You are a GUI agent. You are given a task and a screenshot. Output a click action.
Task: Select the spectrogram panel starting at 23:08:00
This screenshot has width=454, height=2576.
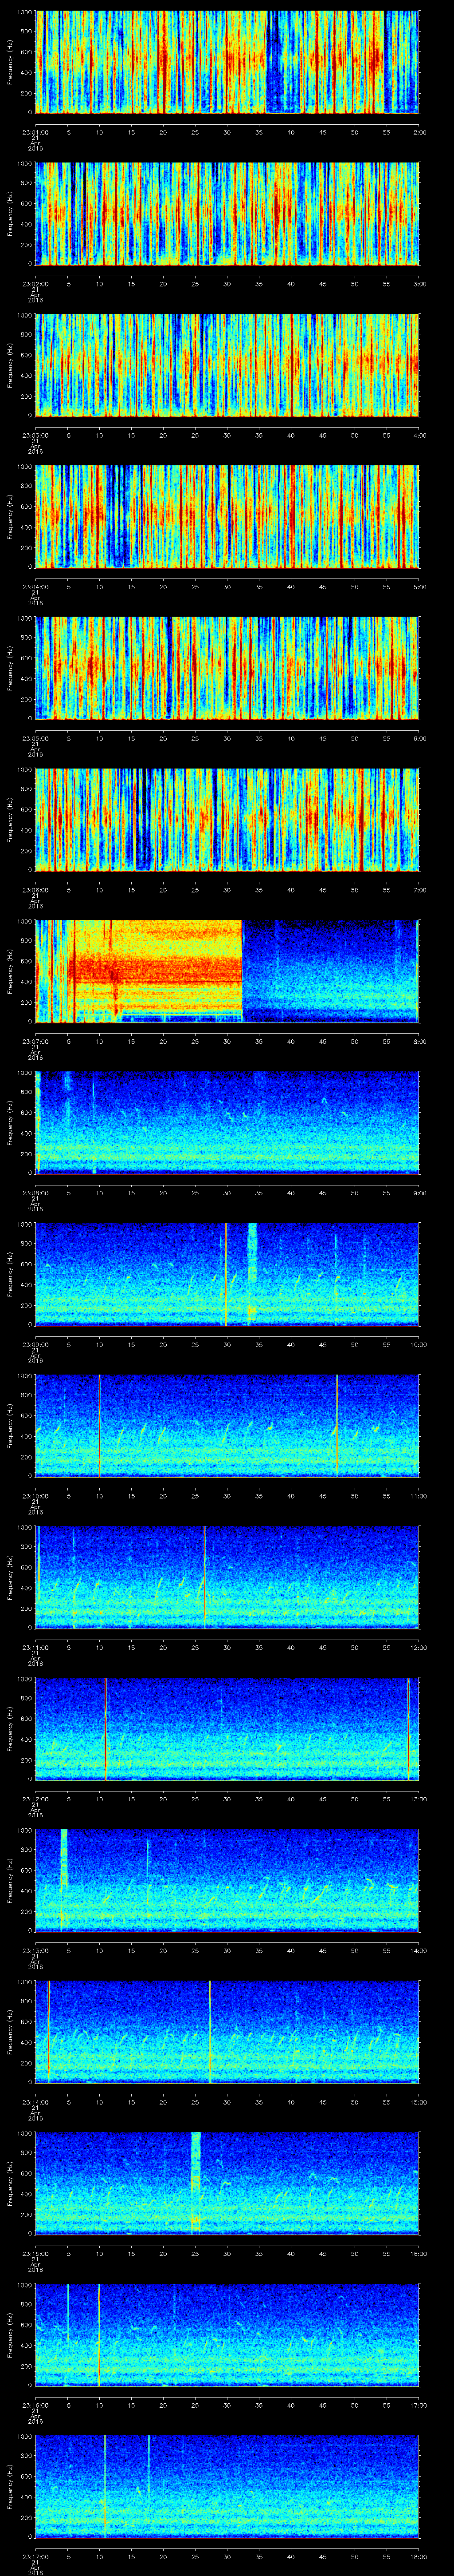coord(227,1122)
